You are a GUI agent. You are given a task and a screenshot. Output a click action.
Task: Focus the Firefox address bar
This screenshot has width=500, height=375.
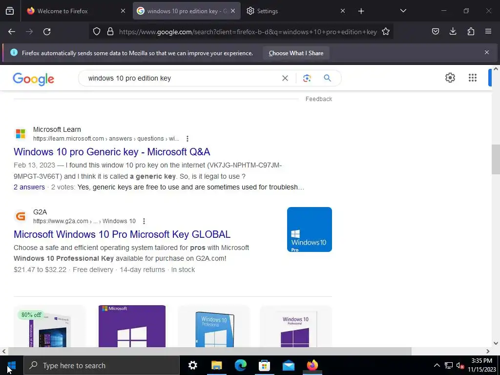coord(248,32)
